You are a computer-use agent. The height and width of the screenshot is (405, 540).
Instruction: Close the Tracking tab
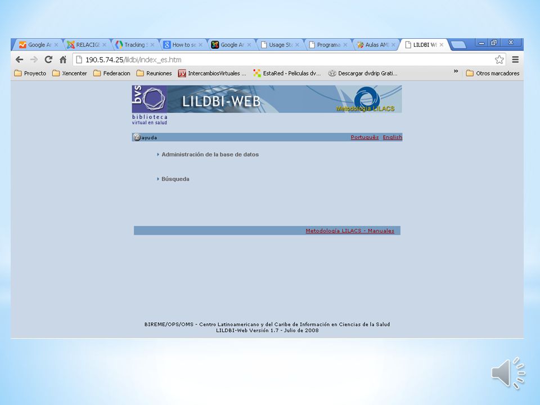[x=152, y=45]
